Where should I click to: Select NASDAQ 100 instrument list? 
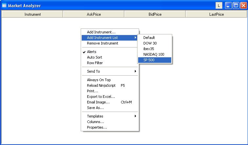[155, 54]
